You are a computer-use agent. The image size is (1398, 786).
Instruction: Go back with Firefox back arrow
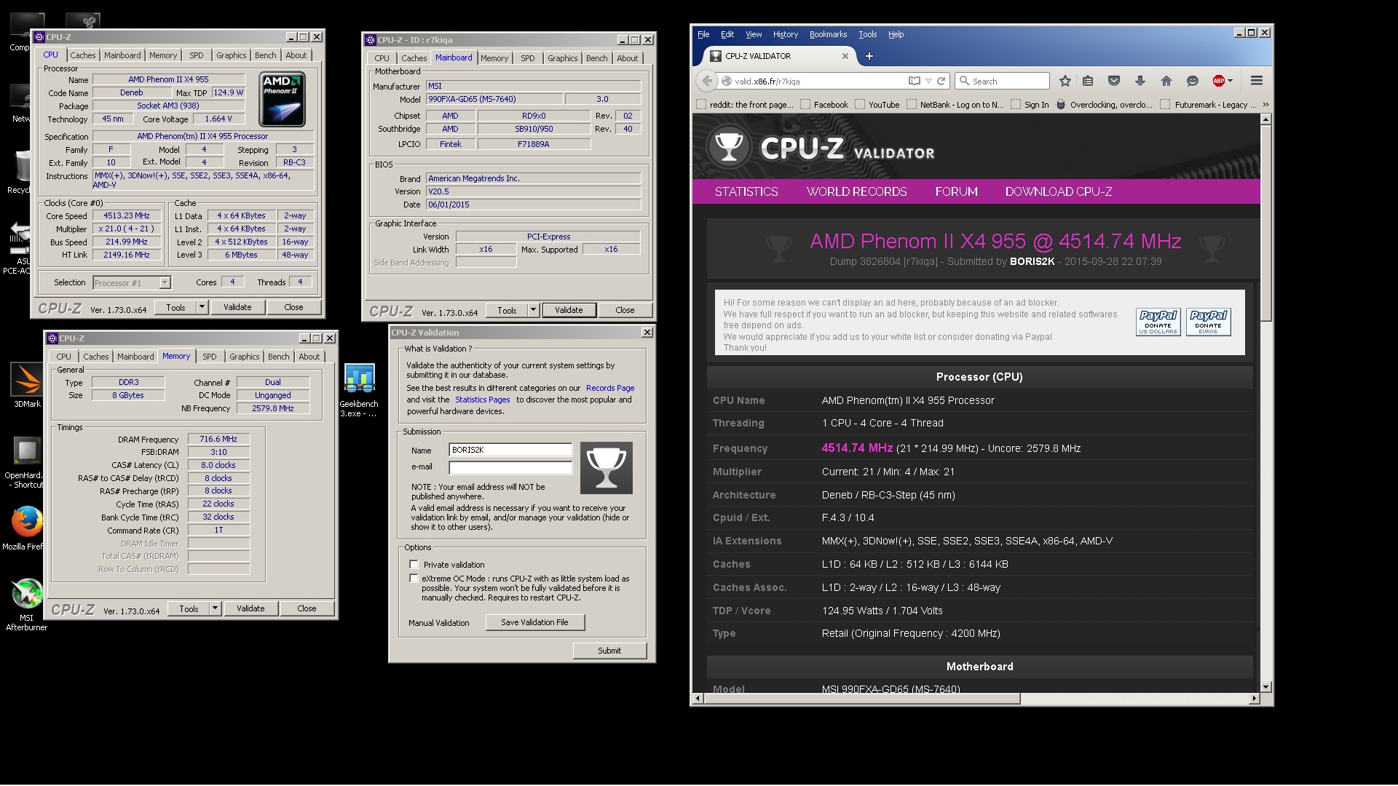click(707, 81)
